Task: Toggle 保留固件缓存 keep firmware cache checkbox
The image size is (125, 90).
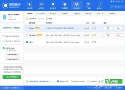Action: tap(3, 48)
